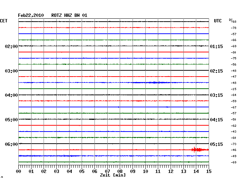Select the DC value -73

[234, 144]
